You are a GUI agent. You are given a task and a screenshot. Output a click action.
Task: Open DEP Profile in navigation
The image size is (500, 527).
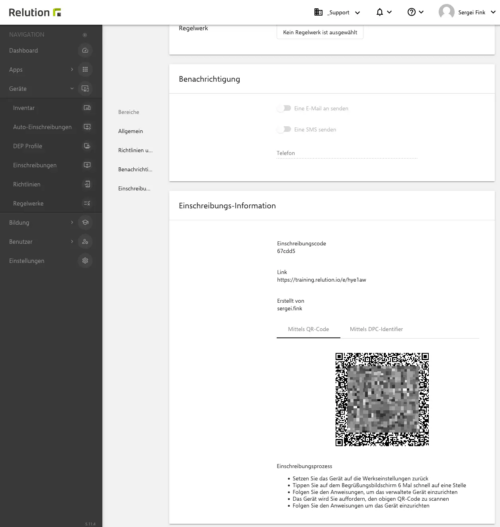click(27, 146)
